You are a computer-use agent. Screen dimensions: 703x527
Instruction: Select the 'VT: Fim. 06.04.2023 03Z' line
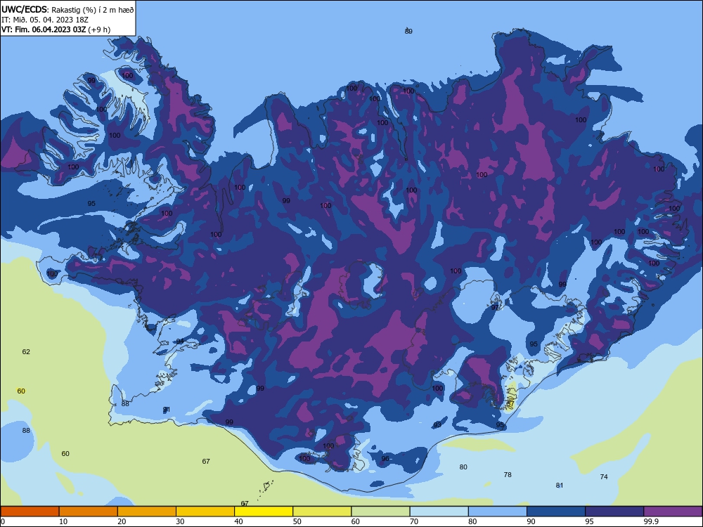tap(44, 30)
